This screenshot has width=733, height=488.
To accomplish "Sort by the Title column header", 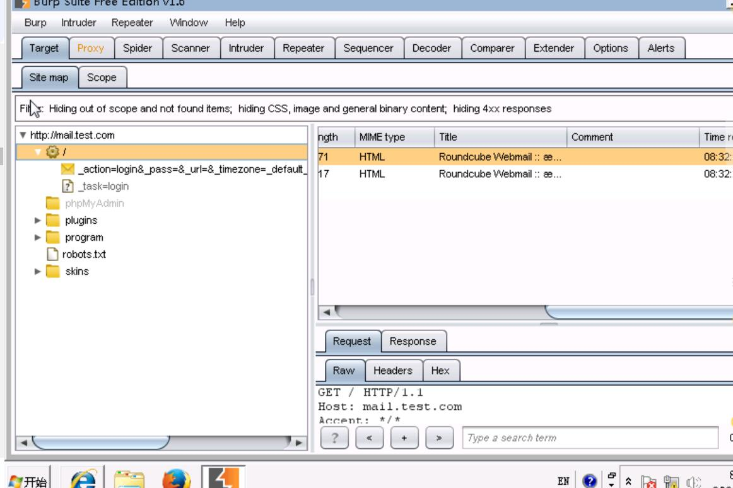I will 501,137.
